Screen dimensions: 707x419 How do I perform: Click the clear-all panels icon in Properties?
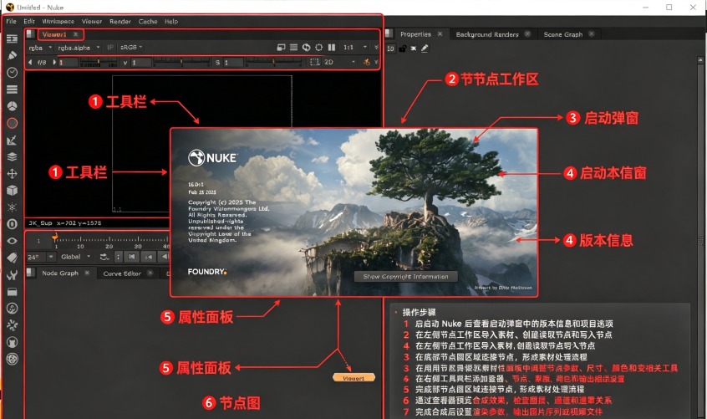coord(414,49)
